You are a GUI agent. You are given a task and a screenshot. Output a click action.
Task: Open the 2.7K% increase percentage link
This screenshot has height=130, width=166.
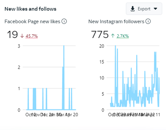(123, 36)
